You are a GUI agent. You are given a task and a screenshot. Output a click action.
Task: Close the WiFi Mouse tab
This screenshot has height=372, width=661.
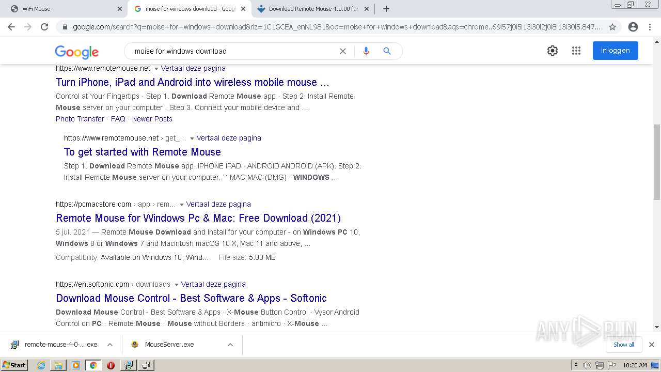pos(120,9)
